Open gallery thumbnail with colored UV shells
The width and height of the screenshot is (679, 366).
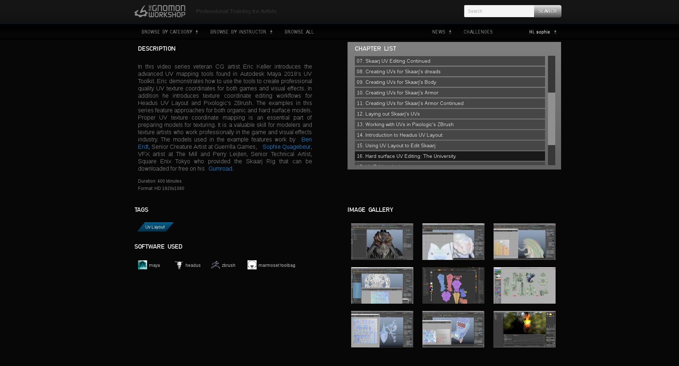(x=453, y=285)
